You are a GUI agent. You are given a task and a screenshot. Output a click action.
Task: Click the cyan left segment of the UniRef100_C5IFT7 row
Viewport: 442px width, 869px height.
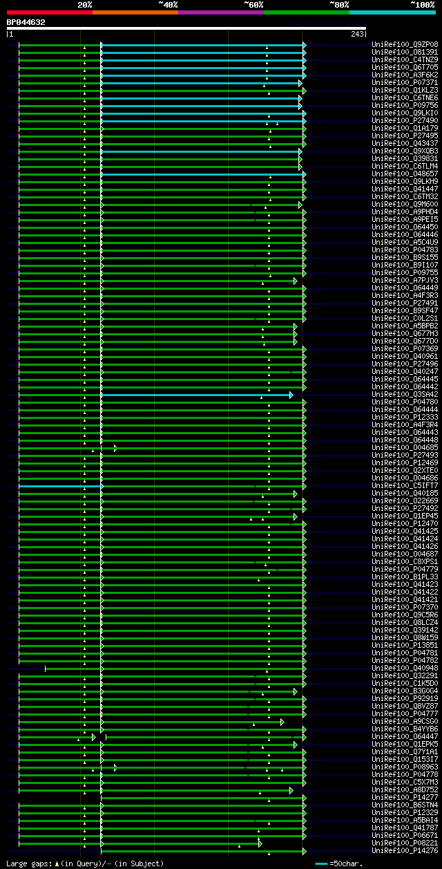[x=60, y=486]
